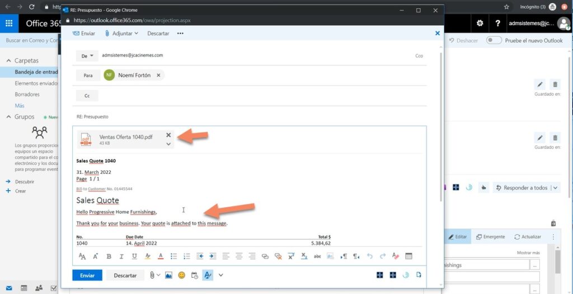Choose the font color tool

161,257
